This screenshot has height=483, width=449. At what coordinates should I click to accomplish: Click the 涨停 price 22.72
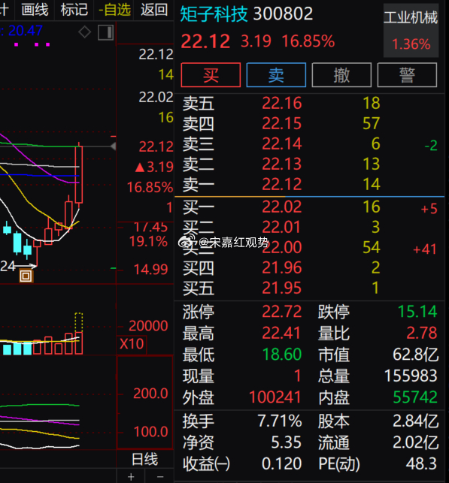tap(281, 312)
